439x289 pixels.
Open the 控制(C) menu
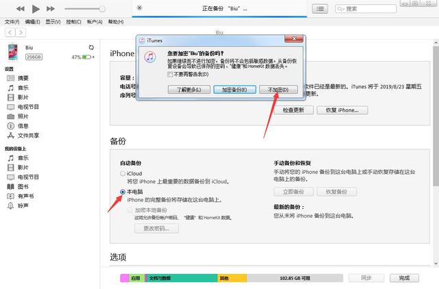coord(73,22)
